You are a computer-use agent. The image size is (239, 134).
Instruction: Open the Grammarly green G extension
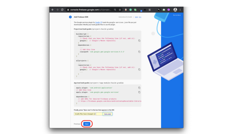click(131, 10)
